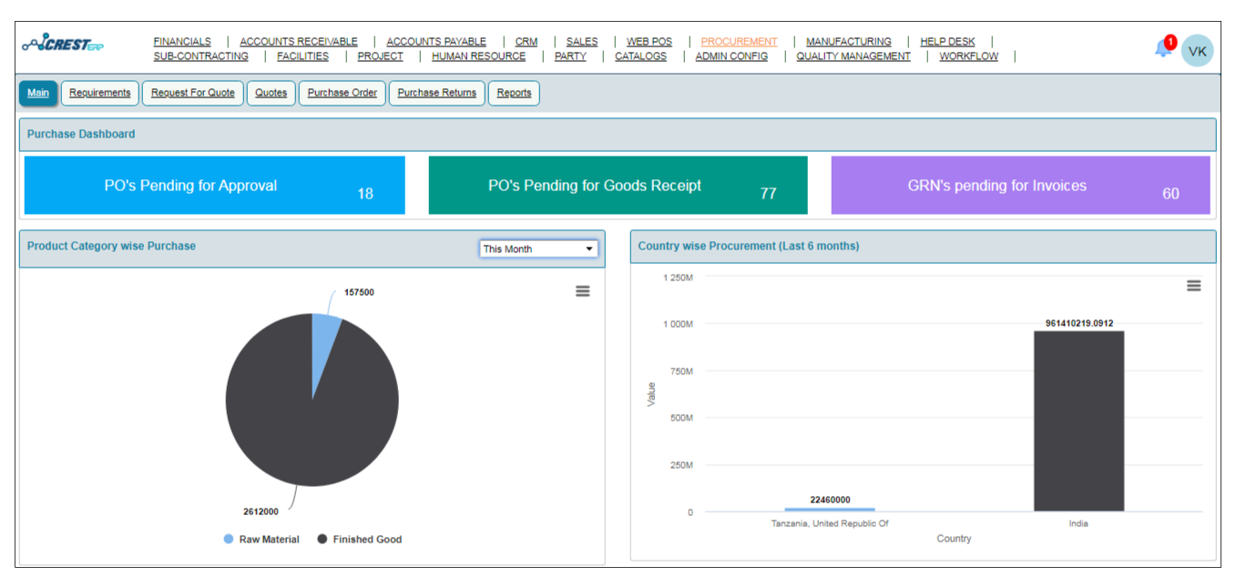Open the notifications bell icon
Image resolution: width=1236 pixels, height=587 pixels.
1163,48
